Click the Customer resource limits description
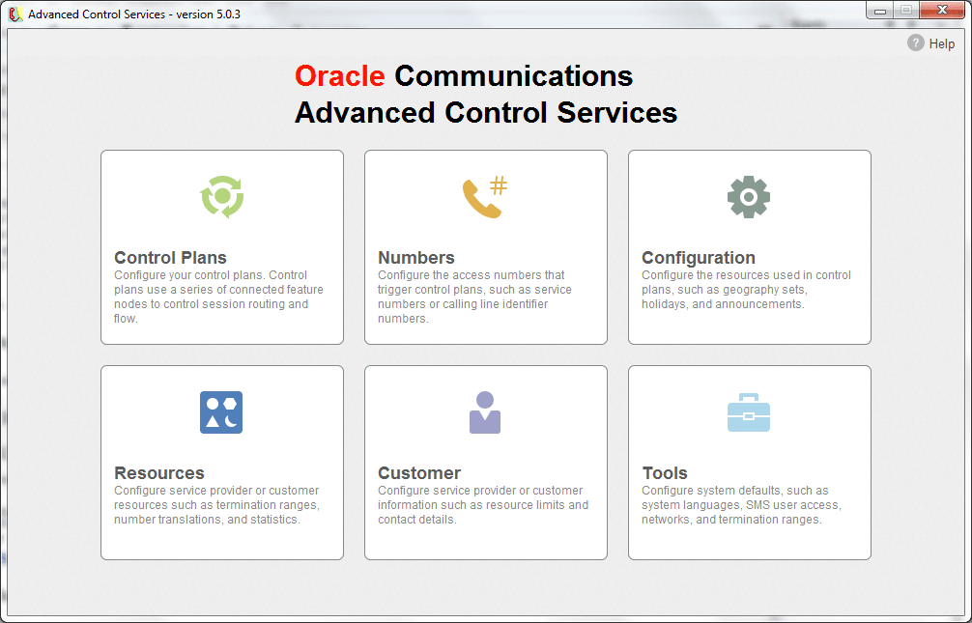 coord(483,505)
